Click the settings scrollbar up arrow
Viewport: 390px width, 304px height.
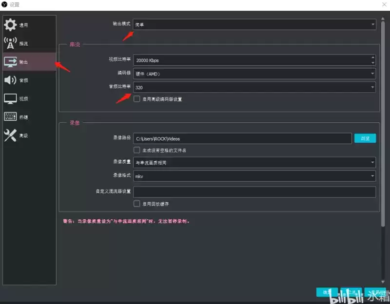coord(383,19)
